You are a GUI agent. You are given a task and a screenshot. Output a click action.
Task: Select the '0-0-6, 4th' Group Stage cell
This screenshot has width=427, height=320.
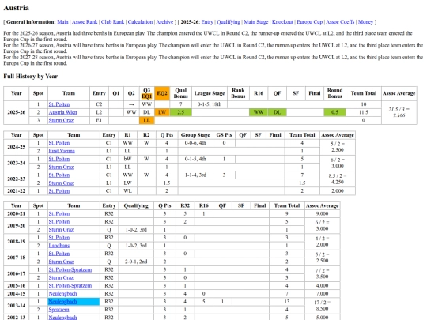point(195,143)
